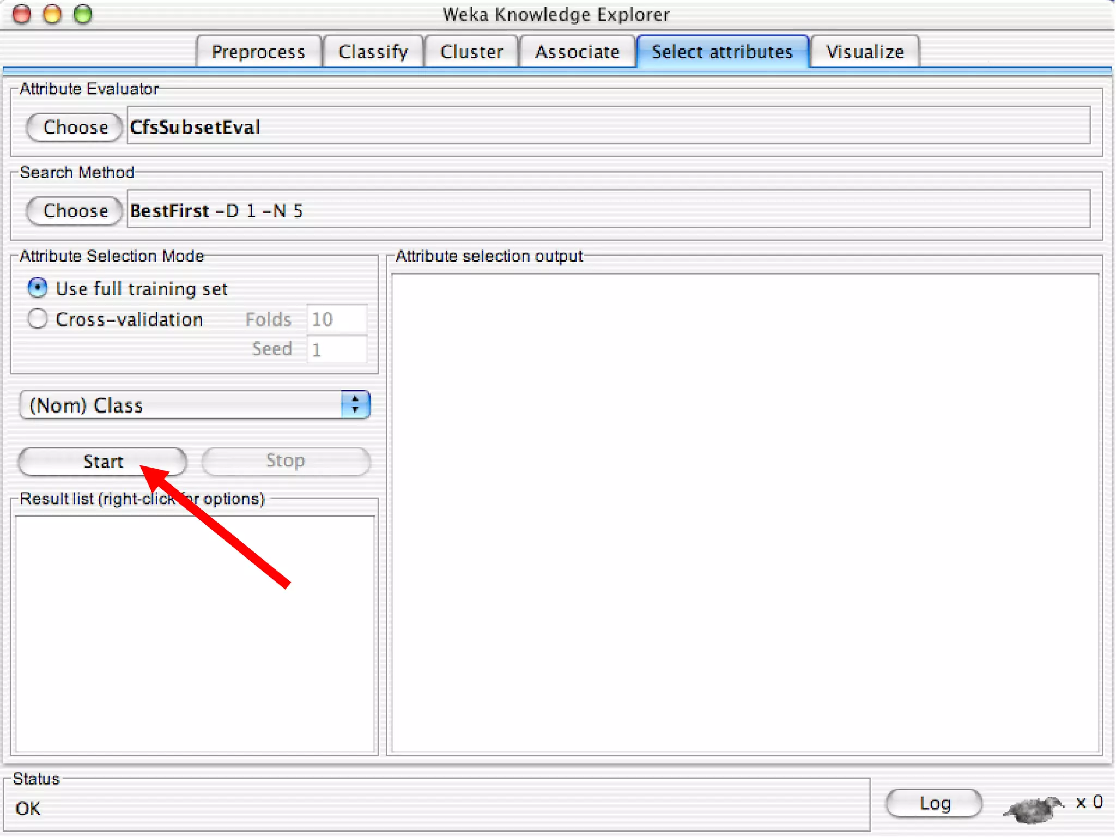Click the BestFirst search options field
Image resolution: width=1116 pixels, height=837 pixels.
tap(608, 210)
